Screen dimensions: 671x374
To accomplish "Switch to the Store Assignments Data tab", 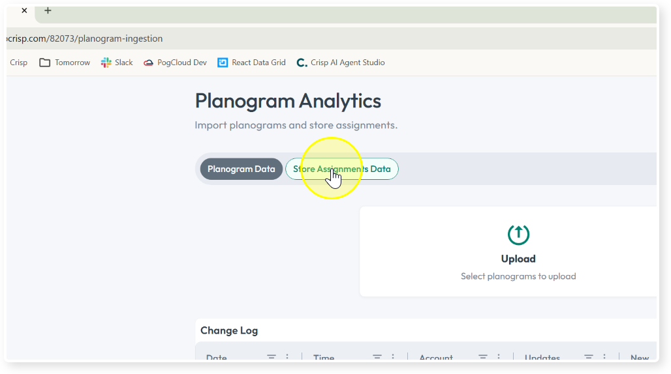I will [x=342, y=169].
